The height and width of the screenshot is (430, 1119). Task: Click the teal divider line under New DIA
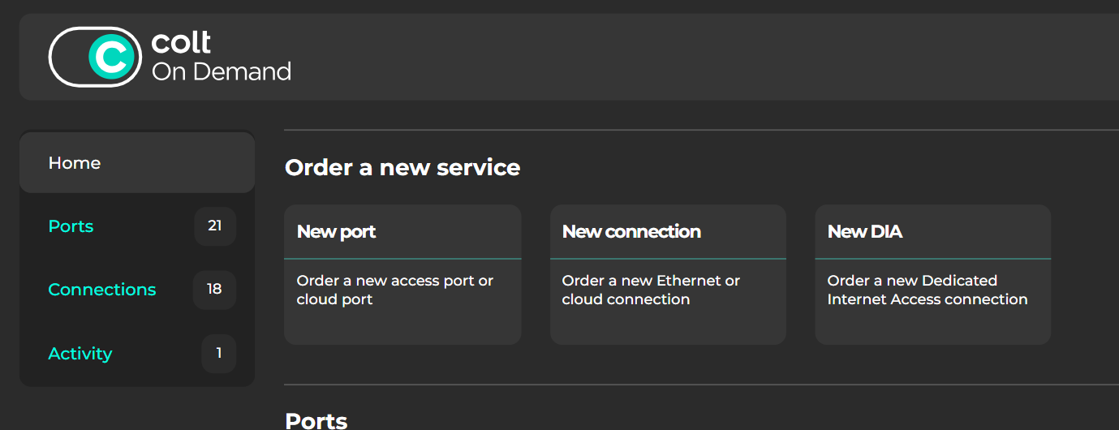pyautogui.click(x=933, y=259)
